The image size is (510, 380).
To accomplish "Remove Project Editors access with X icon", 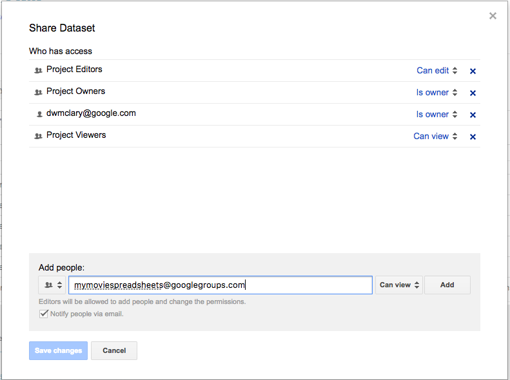I will point(473,71).
